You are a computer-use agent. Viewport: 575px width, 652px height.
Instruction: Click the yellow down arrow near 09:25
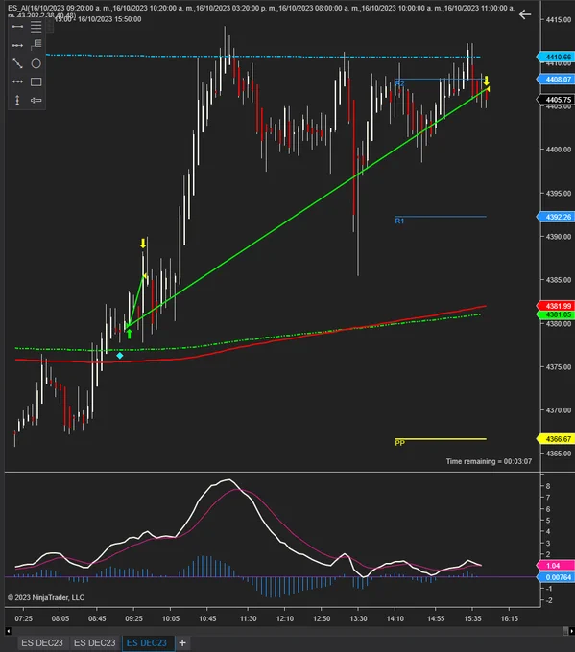(143, 244)
